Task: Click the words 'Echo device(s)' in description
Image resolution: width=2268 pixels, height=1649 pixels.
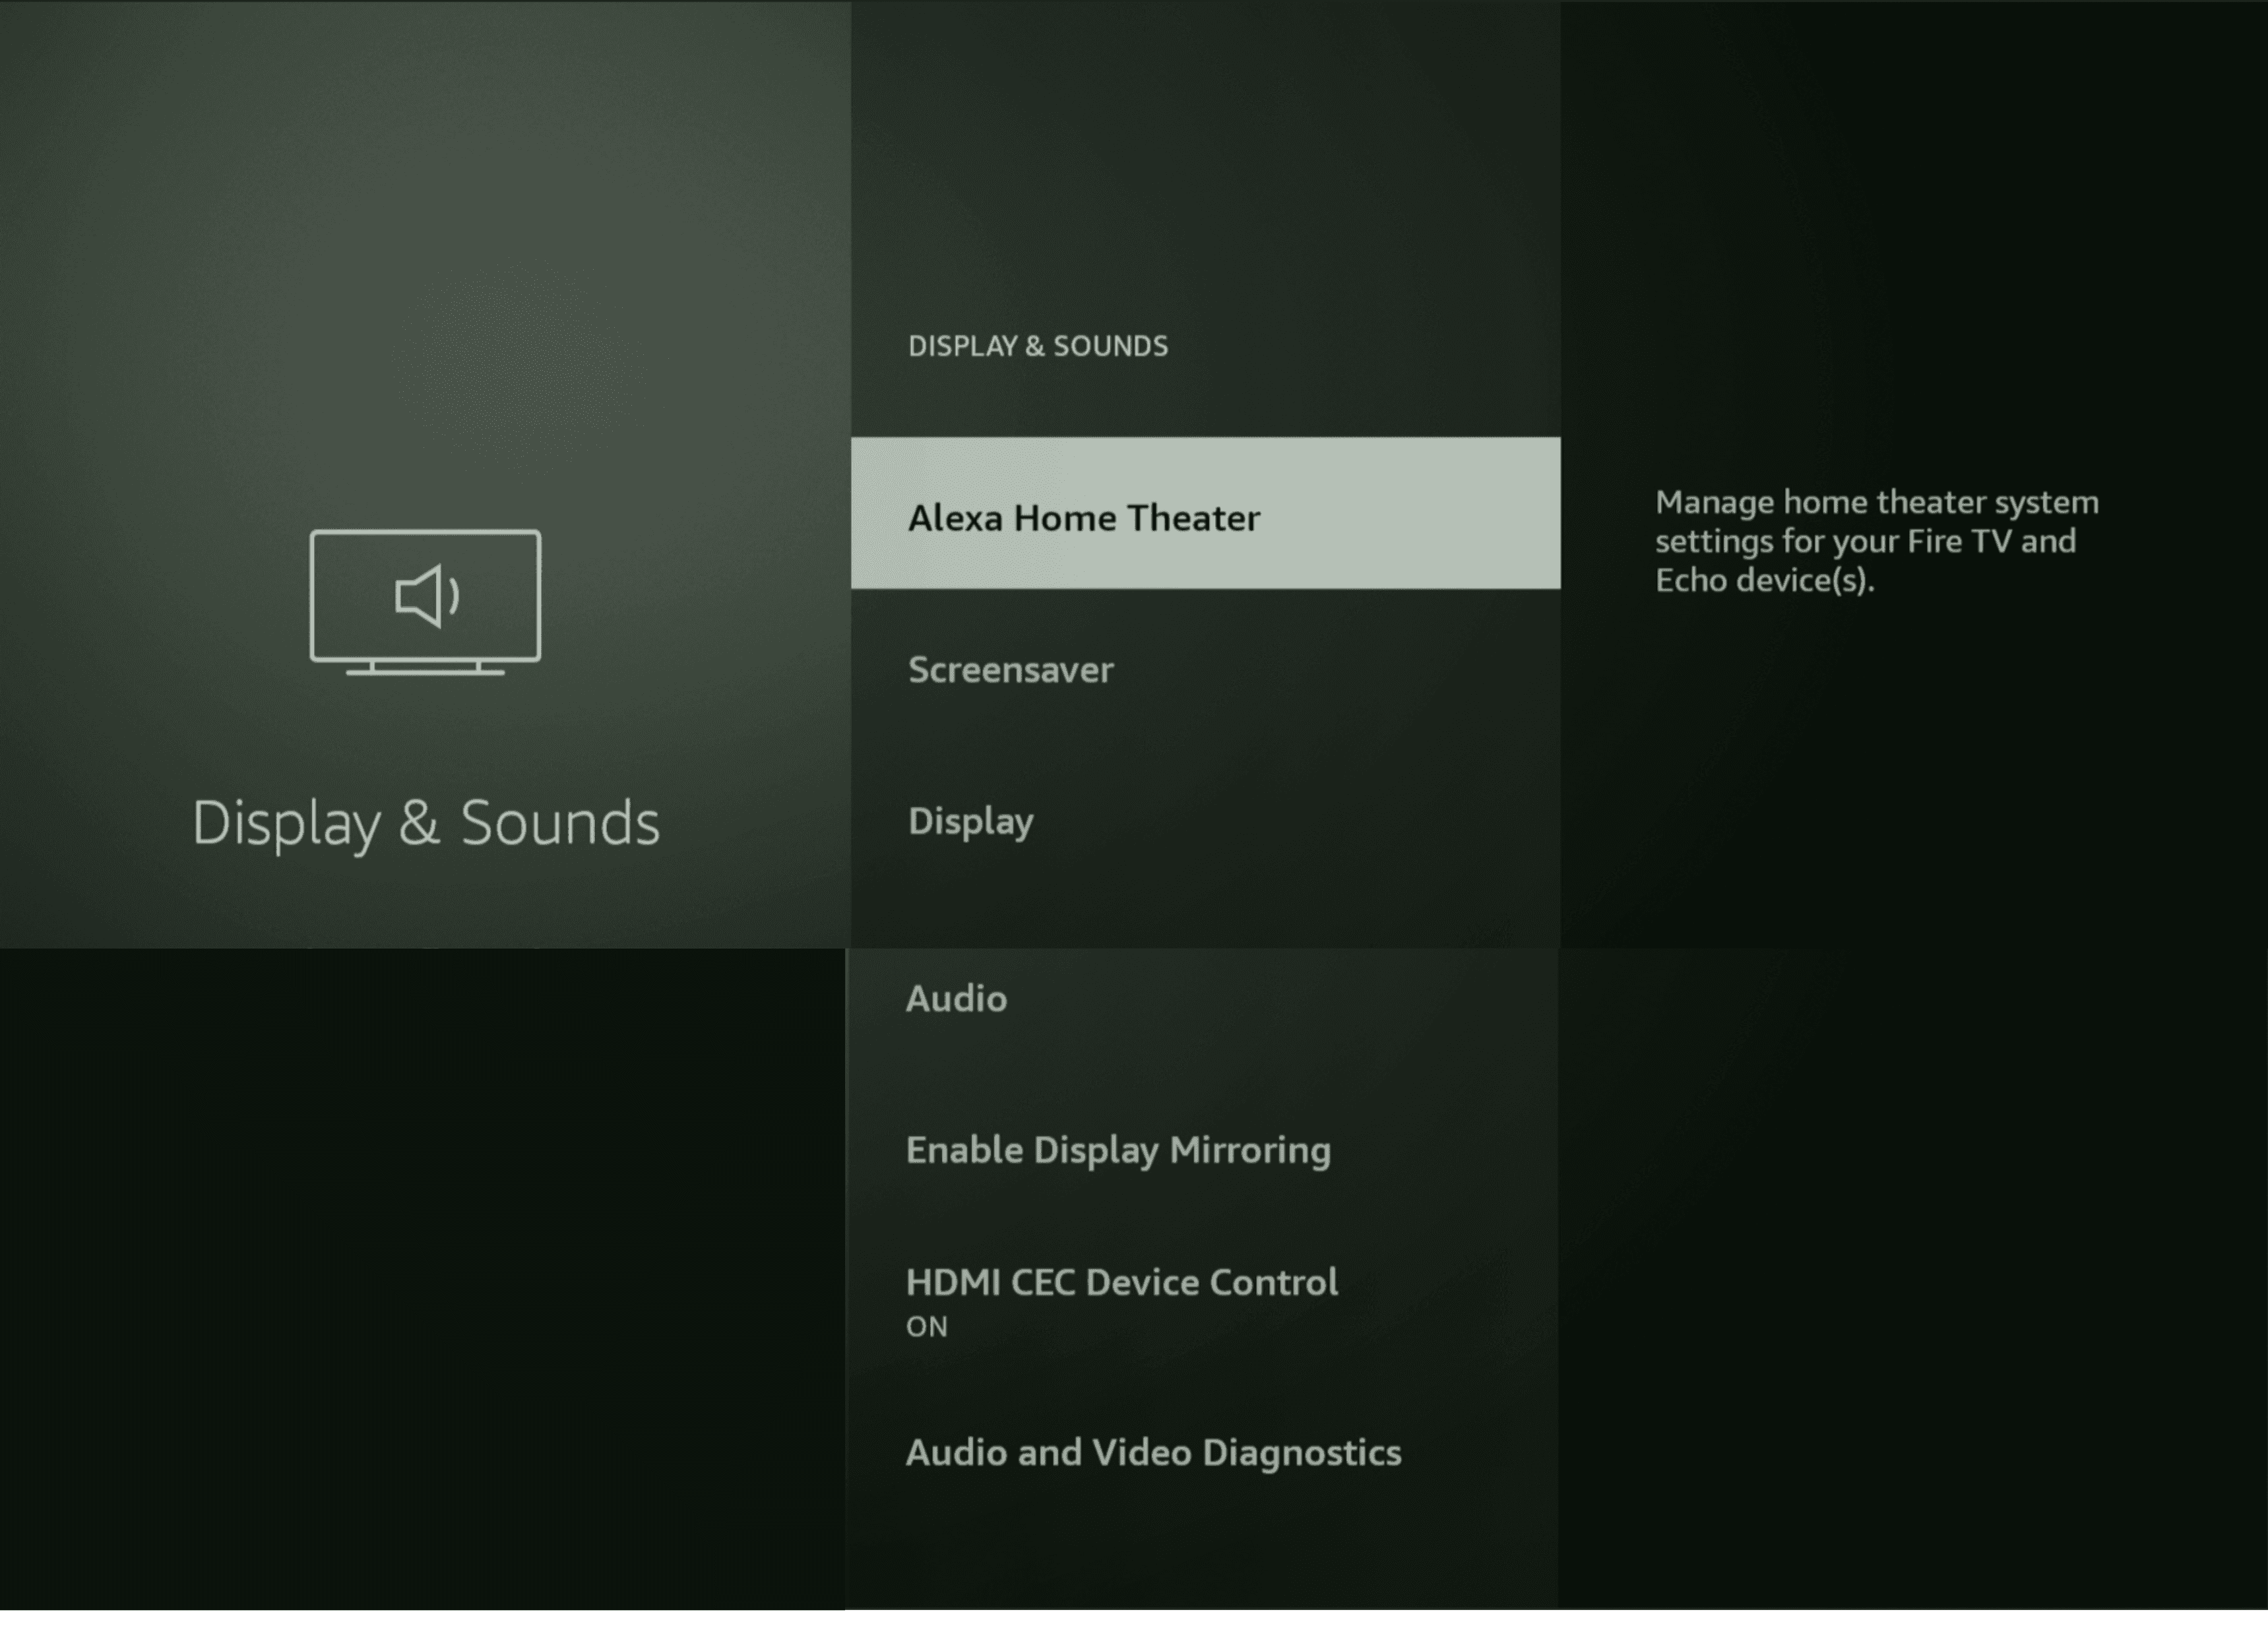Action: (1763, 580)
